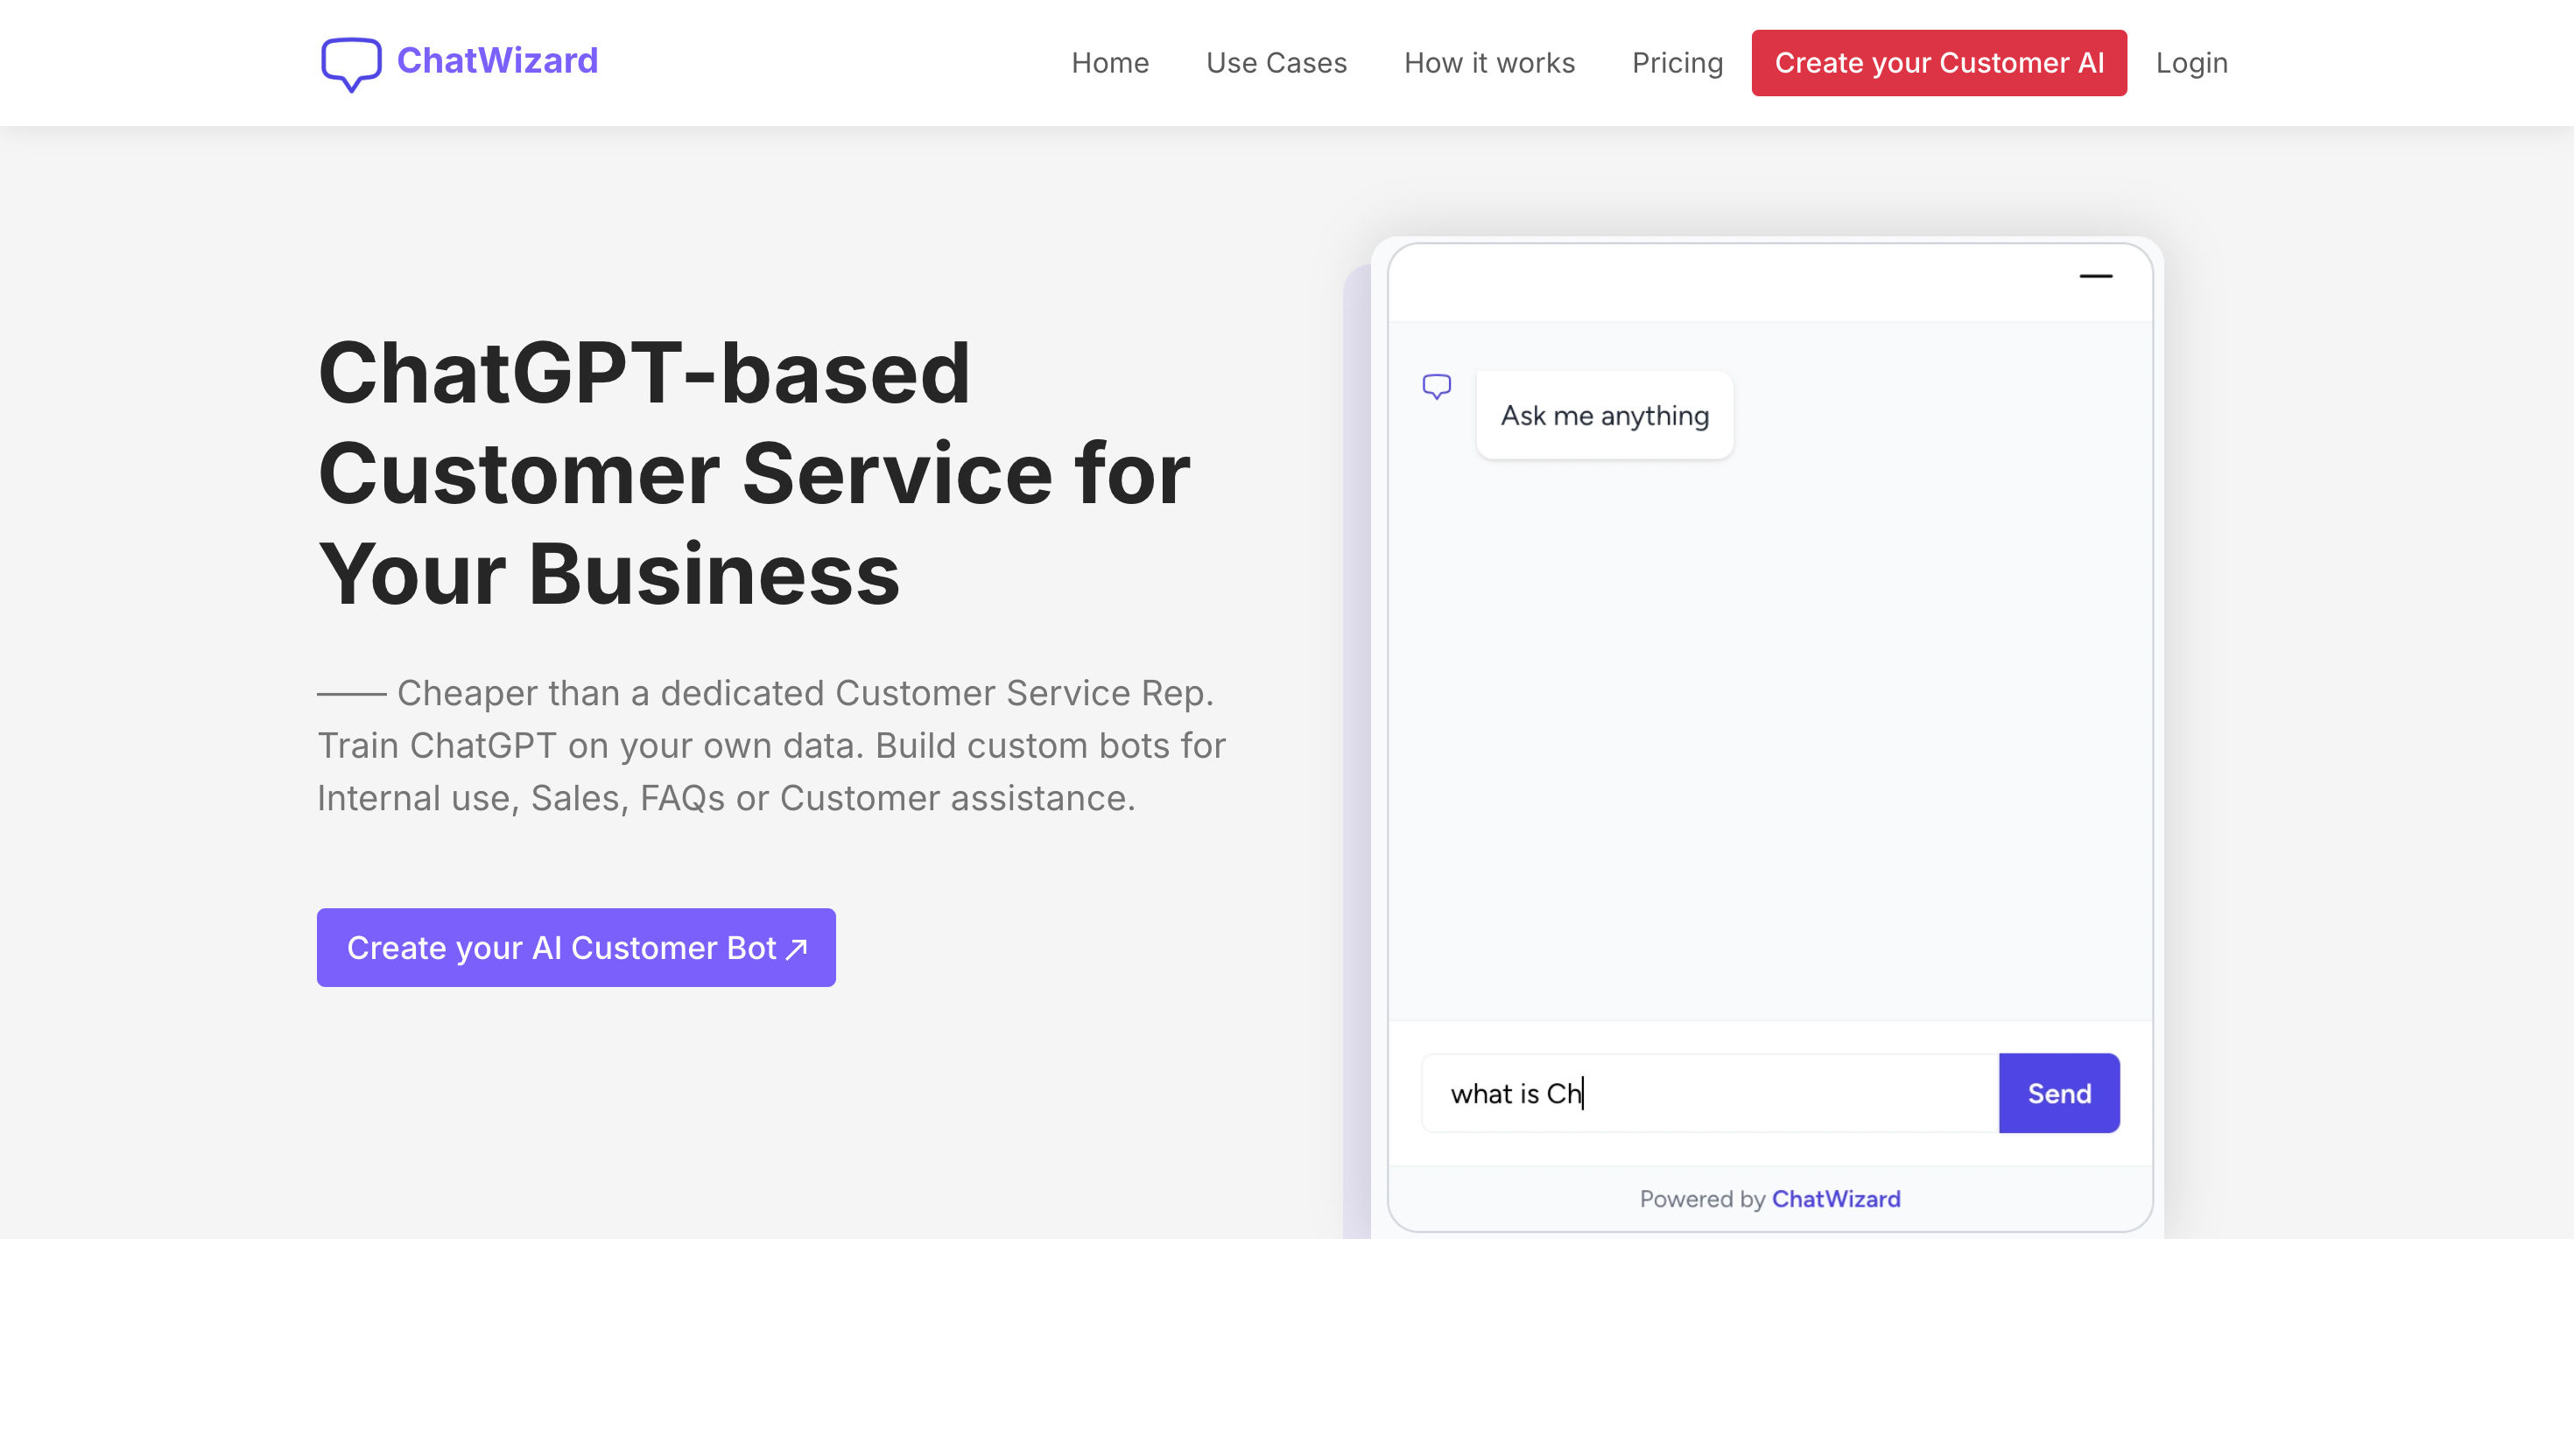Click the ChatWizard speech bubble logo icon
Screen dimensions: 2574x1456
tap(350, 64)
